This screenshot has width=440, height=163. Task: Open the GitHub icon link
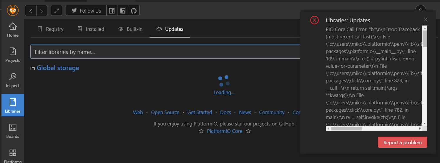134,11
